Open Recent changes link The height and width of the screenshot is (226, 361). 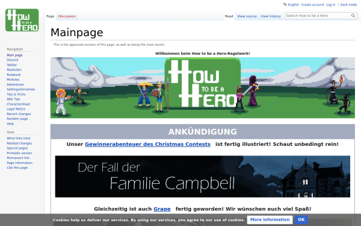tap(19, 114)
